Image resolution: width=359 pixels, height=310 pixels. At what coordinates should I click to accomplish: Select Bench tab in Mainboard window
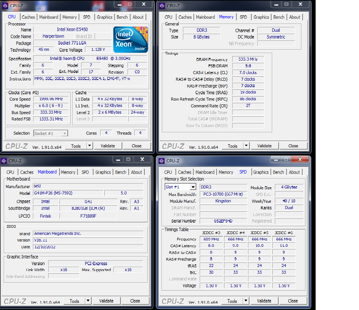click(x=121, y=172)
